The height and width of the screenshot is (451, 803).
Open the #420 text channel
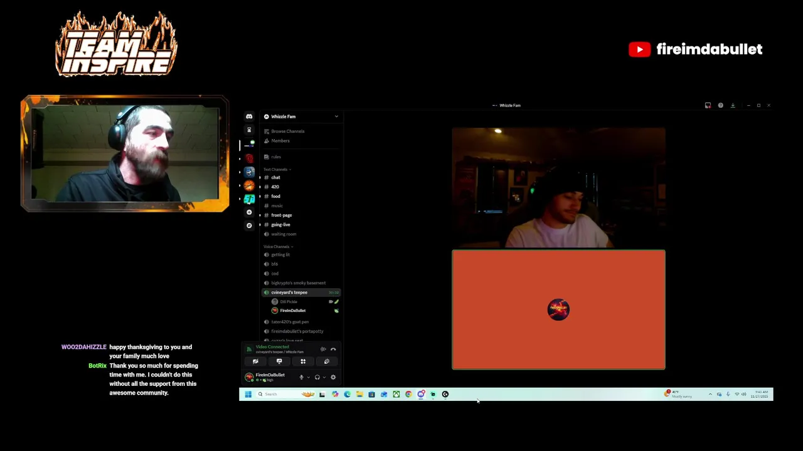(x=301, y=187)
